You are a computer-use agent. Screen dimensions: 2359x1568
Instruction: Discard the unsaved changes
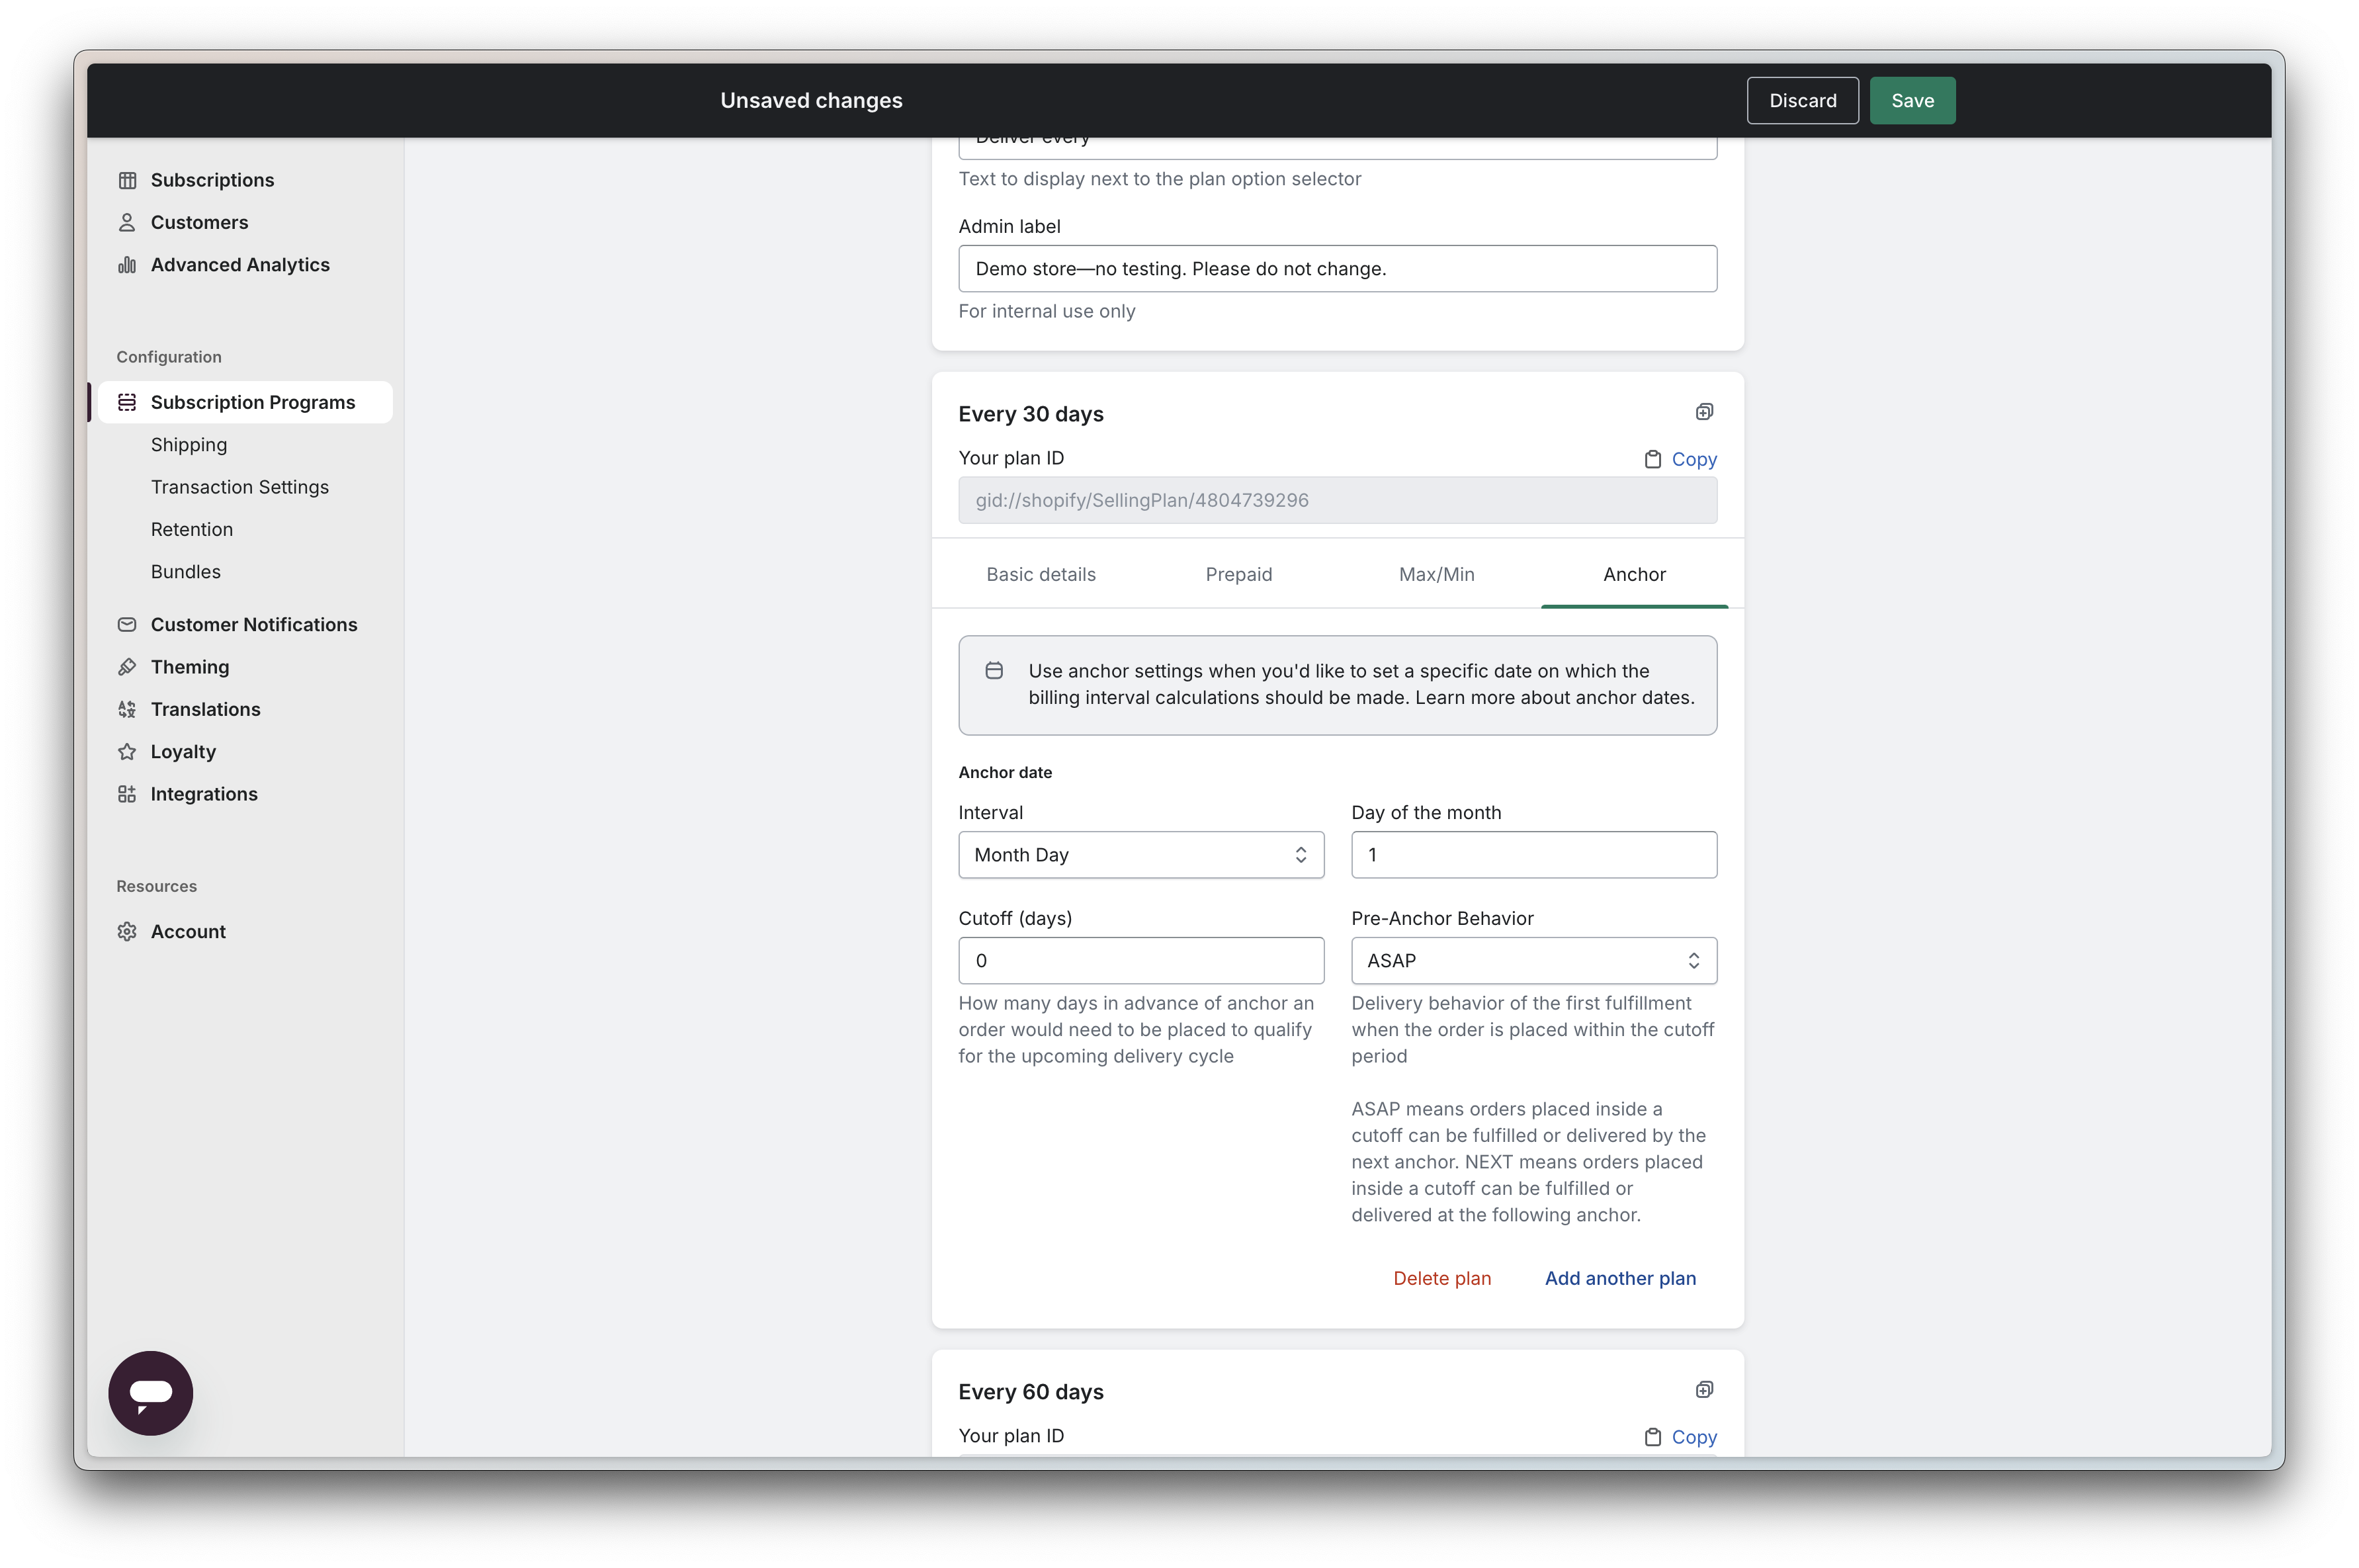[x=1802, y=101]
